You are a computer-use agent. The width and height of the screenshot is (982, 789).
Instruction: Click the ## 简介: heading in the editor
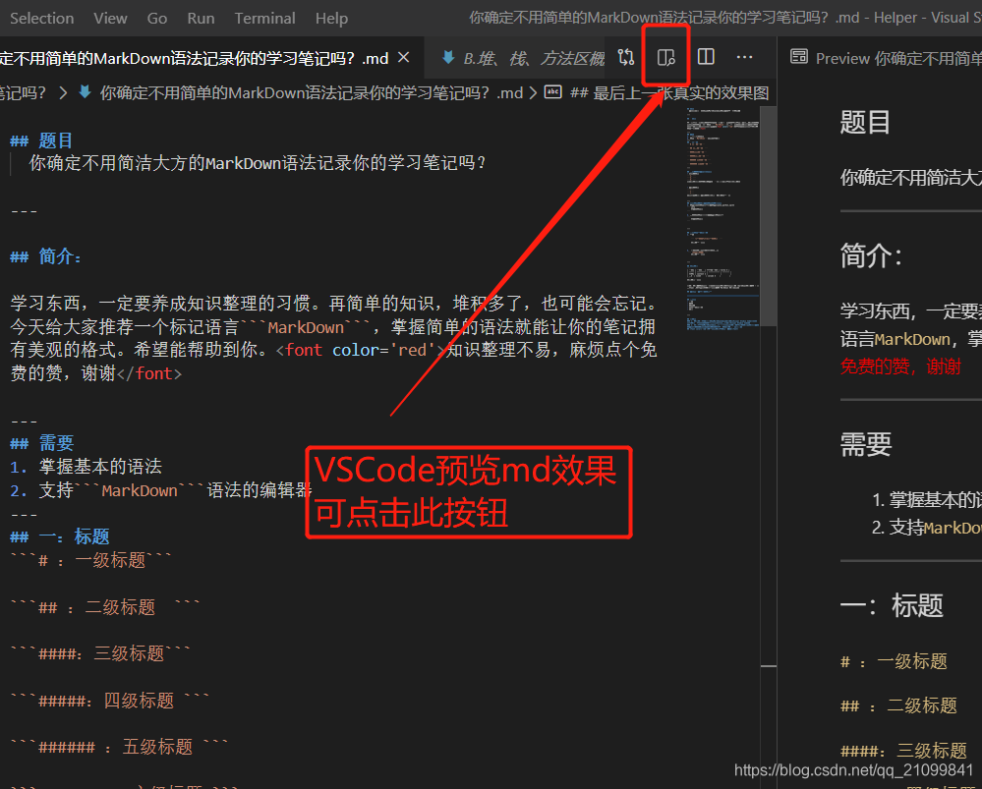[46, 256]
